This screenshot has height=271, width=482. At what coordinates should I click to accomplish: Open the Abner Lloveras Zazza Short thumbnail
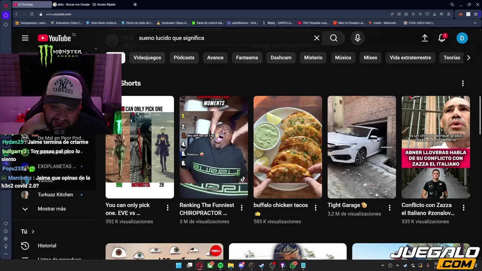[436, 147]
